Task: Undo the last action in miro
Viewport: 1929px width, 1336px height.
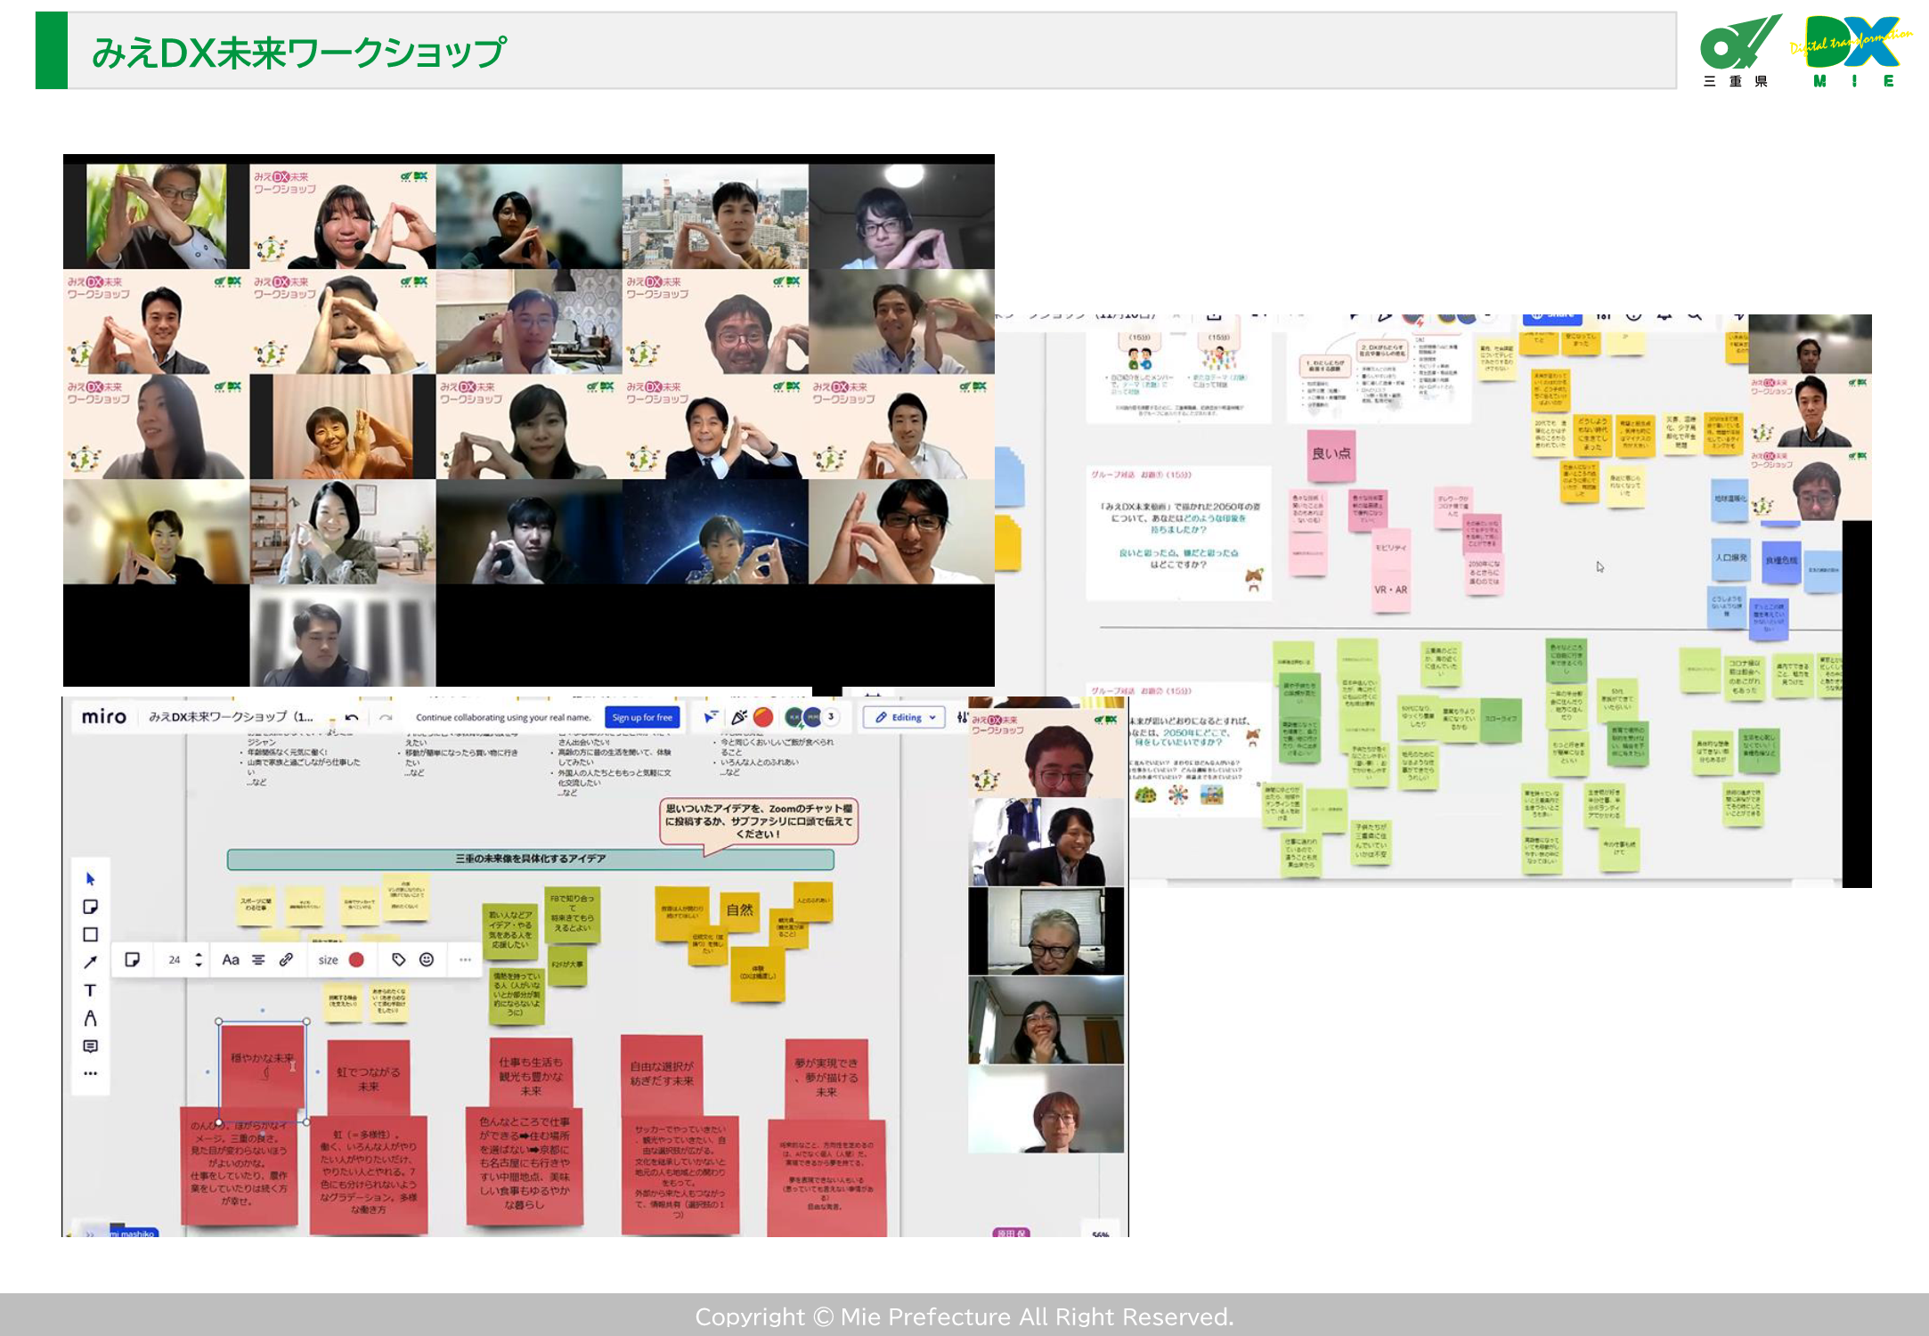Action: click(352, 717)
